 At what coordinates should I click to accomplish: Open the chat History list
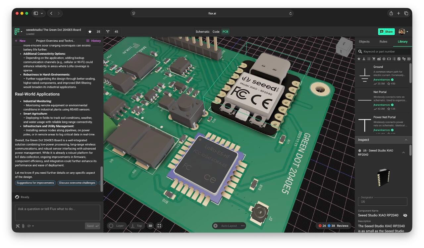point(93,41)
